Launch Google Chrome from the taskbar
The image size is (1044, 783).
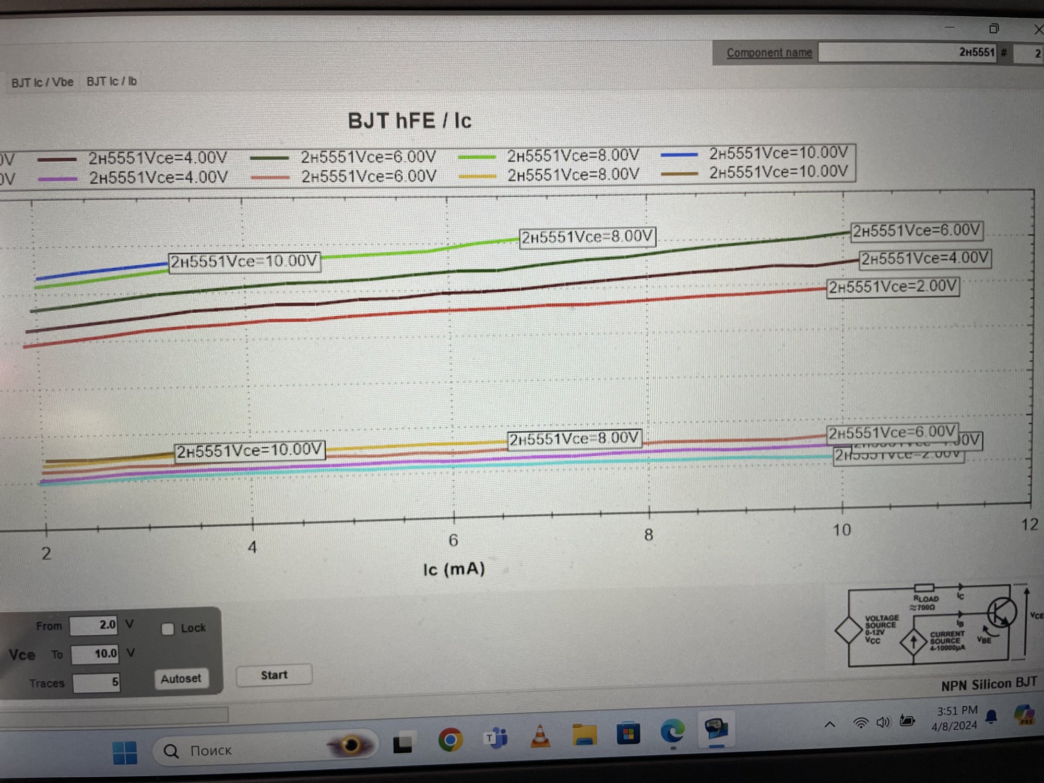pyautogui.click(x=450, y=740)
